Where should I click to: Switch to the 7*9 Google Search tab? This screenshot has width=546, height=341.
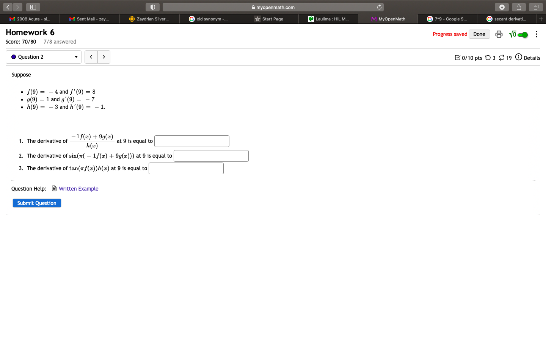[447, 19]
